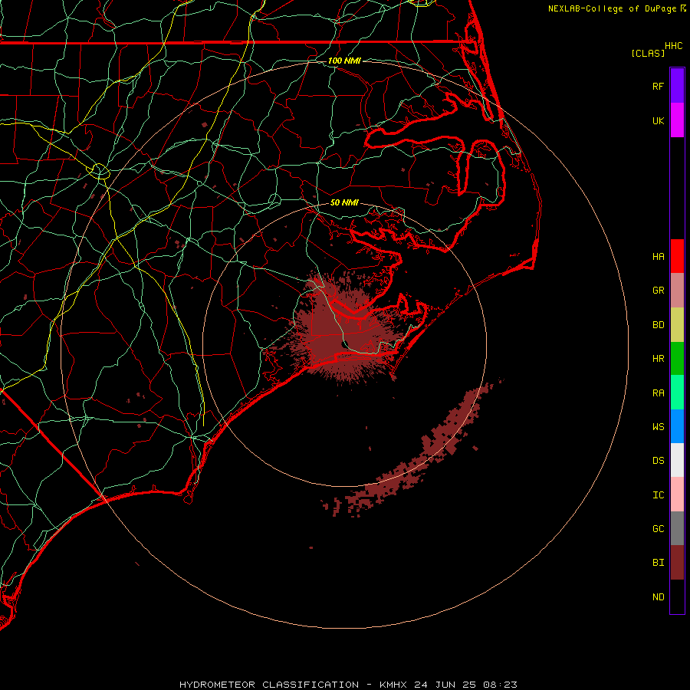Click the "BI" legend label

[x=658, y=563]
